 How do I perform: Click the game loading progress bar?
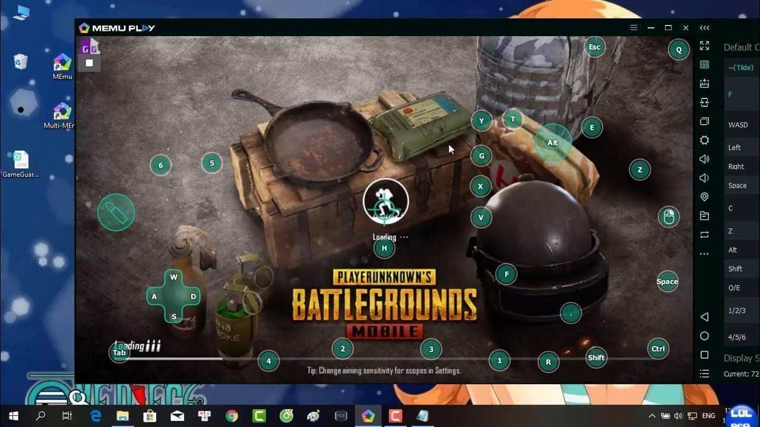point(386,358)
